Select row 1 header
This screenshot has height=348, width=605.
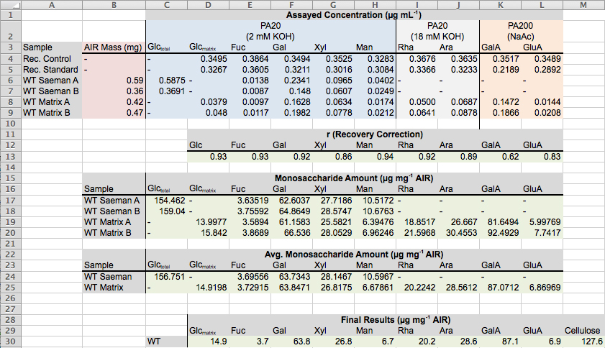pos(10,15)
